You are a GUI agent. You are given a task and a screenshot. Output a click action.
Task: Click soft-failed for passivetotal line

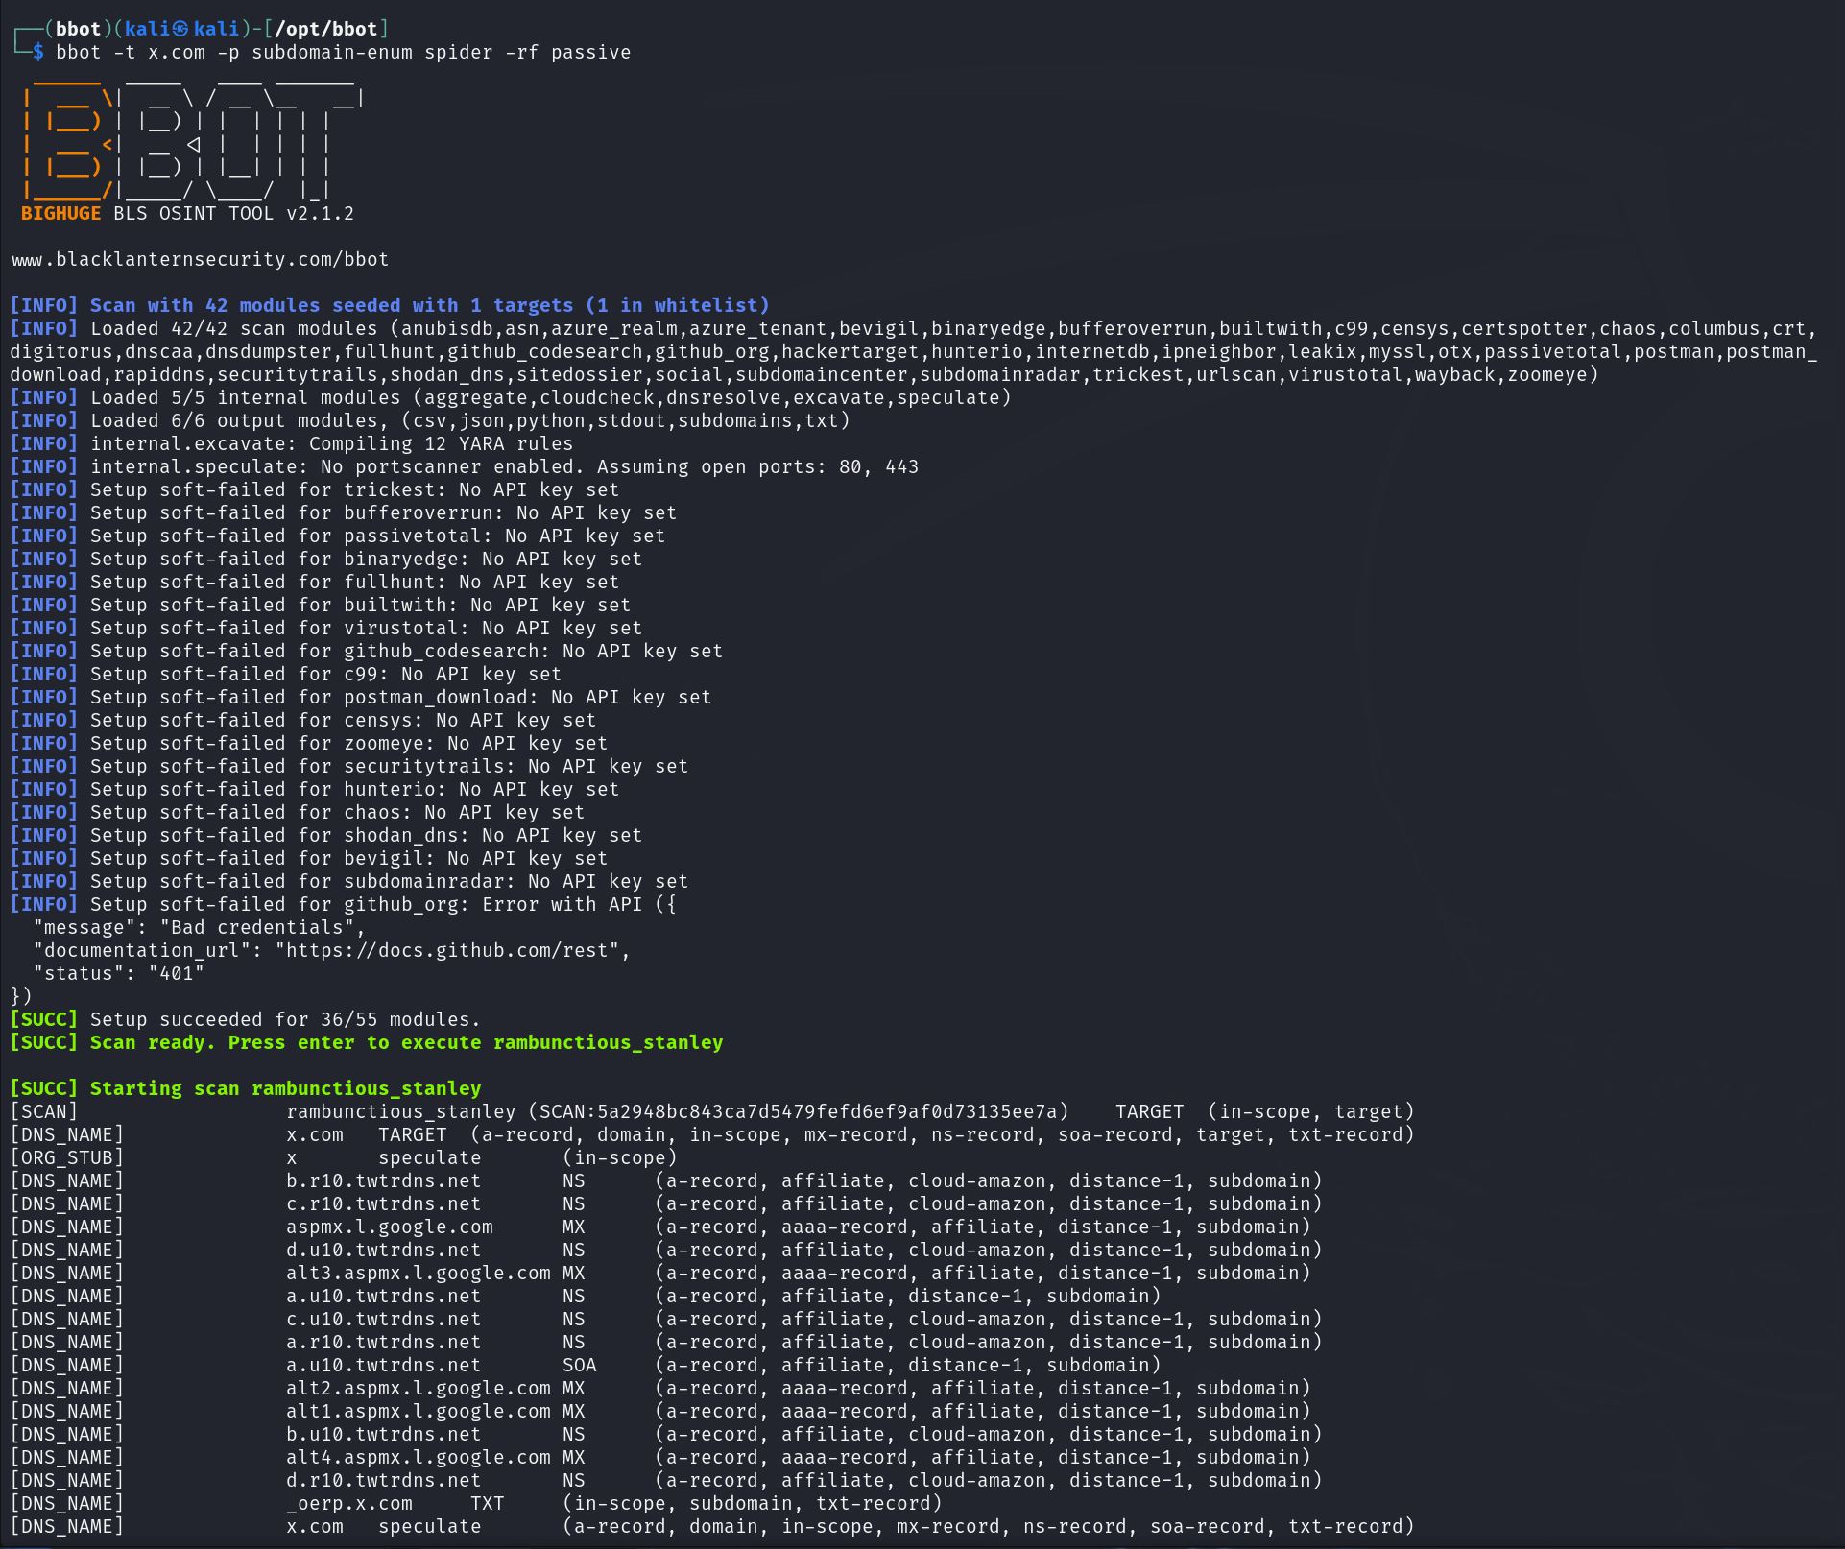[x=337, y=536]
